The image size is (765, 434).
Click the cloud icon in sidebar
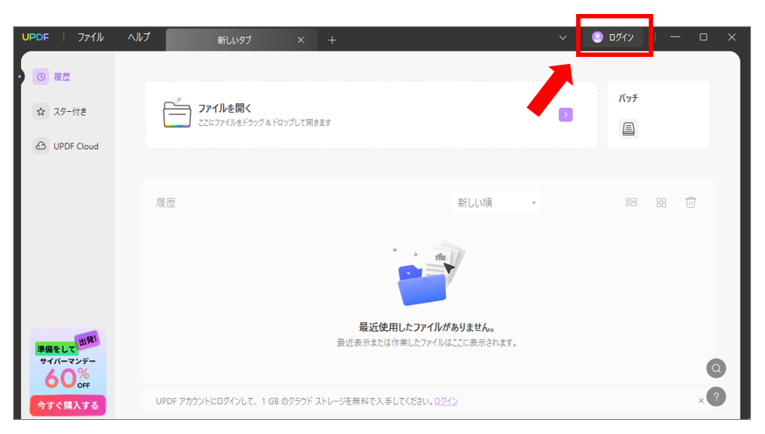click(x=41, y=146)
